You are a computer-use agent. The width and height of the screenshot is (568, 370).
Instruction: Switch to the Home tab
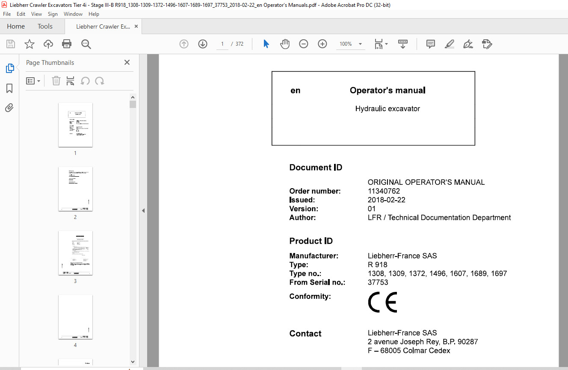click(x=16, y=26)
